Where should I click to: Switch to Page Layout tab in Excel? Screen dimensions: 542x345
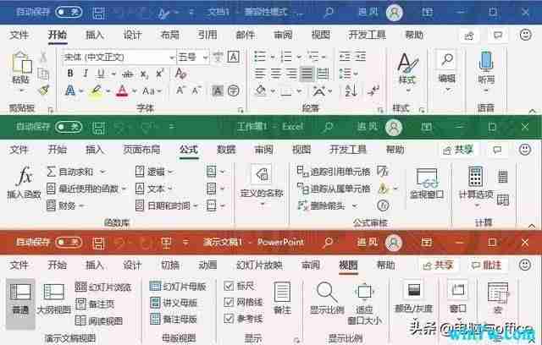click(x=141, y=150)
